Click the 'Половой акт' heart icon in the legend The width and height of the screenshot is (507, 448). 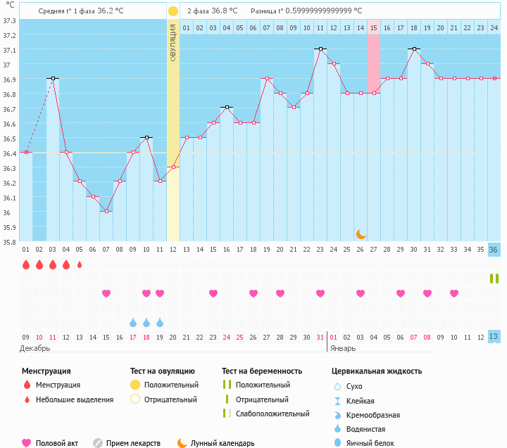(27, 443)
